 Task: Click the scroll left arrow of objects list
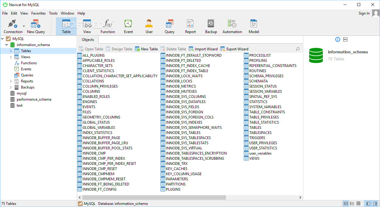click(79, 197)
